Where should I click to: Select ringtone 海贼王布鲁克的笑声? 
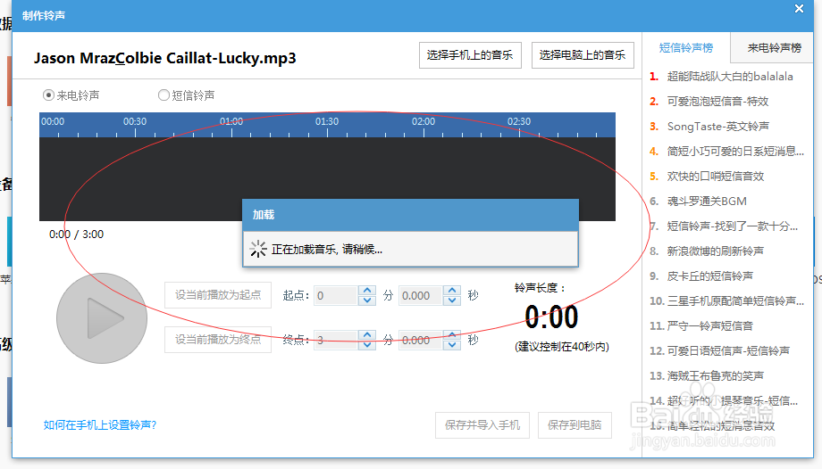pos(715,376)
